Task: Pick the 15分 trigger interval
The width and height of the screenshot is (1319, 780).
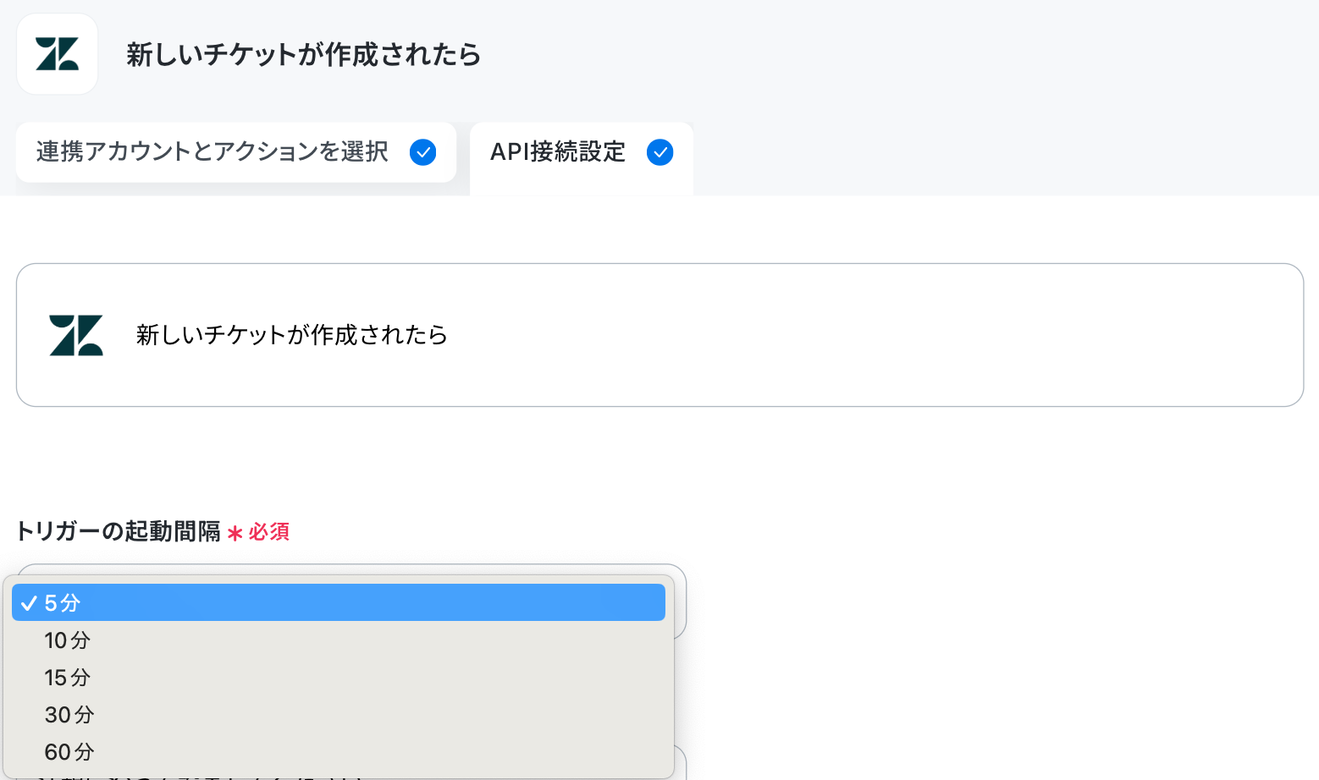Action: pyautogui.click(x=339, y=678)
